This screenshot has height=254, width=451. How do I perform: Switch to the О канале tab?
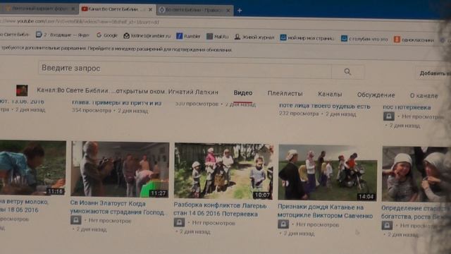click(x=424, y=96)
